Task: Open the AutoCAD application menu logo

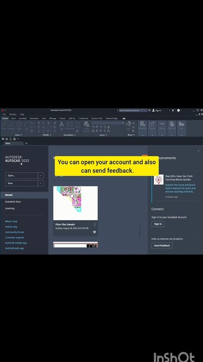Action: [3, 110]
